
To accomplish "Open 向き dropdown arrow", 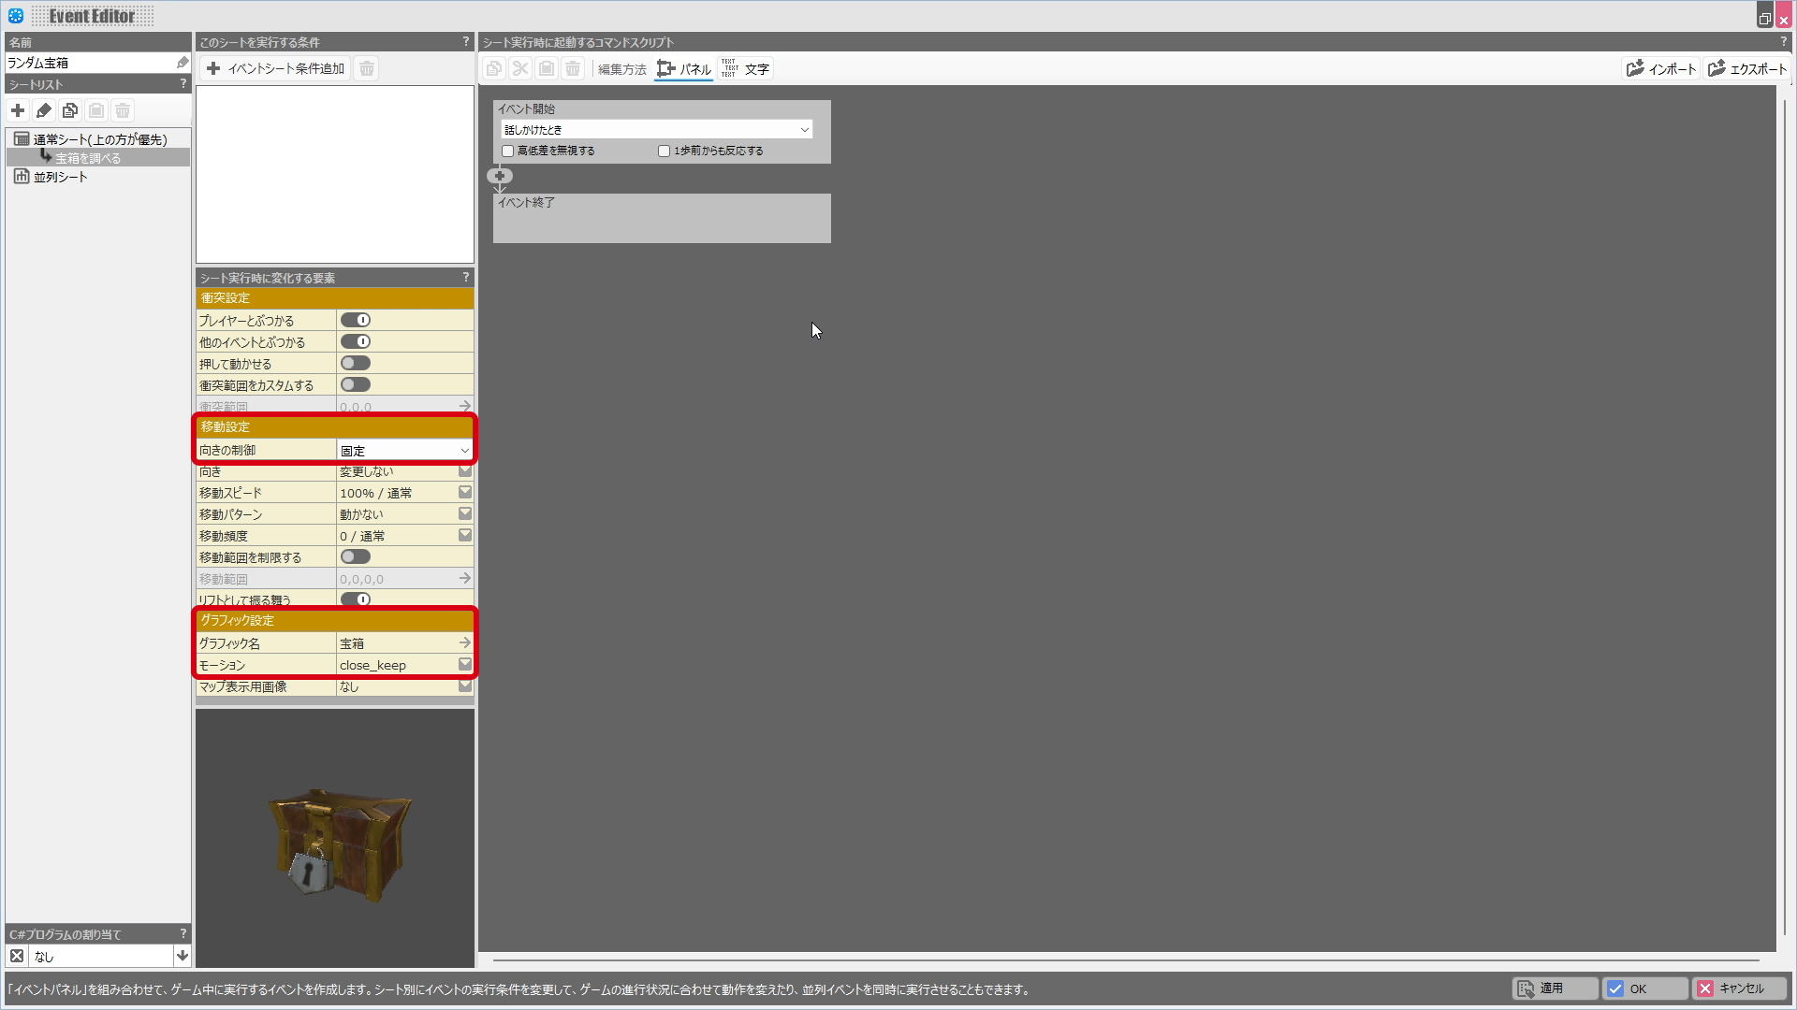I will [x=465, y=471].
